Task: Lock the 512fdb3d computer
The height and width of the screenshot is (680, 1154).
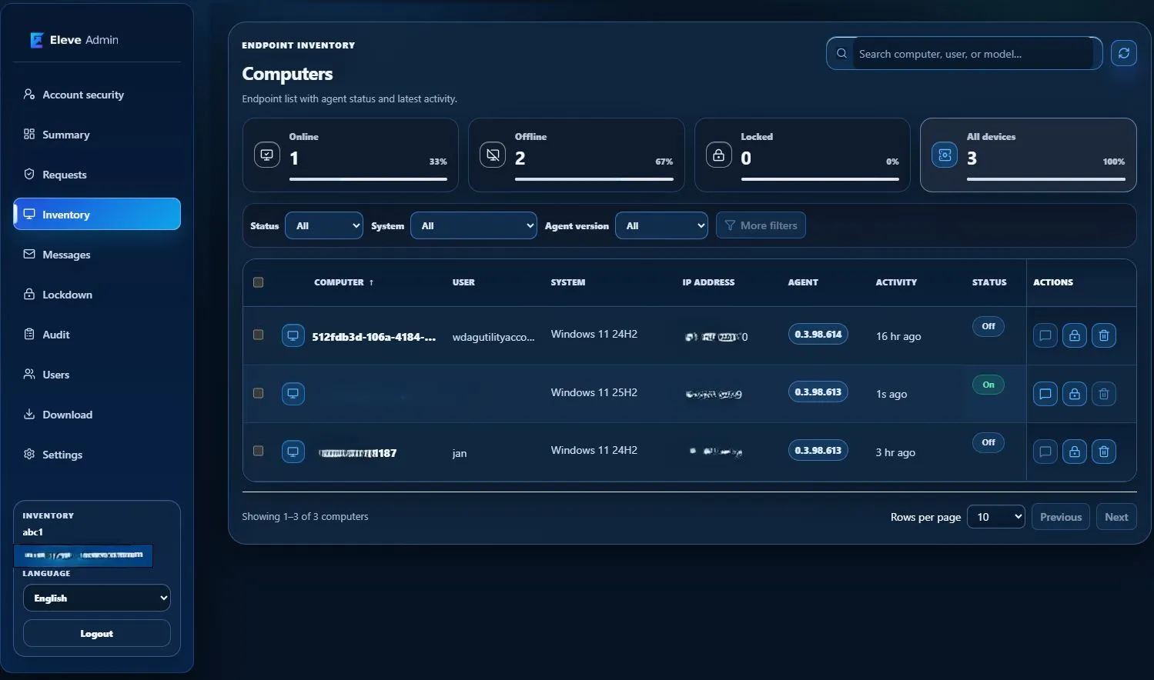Action: (1074, 335)
